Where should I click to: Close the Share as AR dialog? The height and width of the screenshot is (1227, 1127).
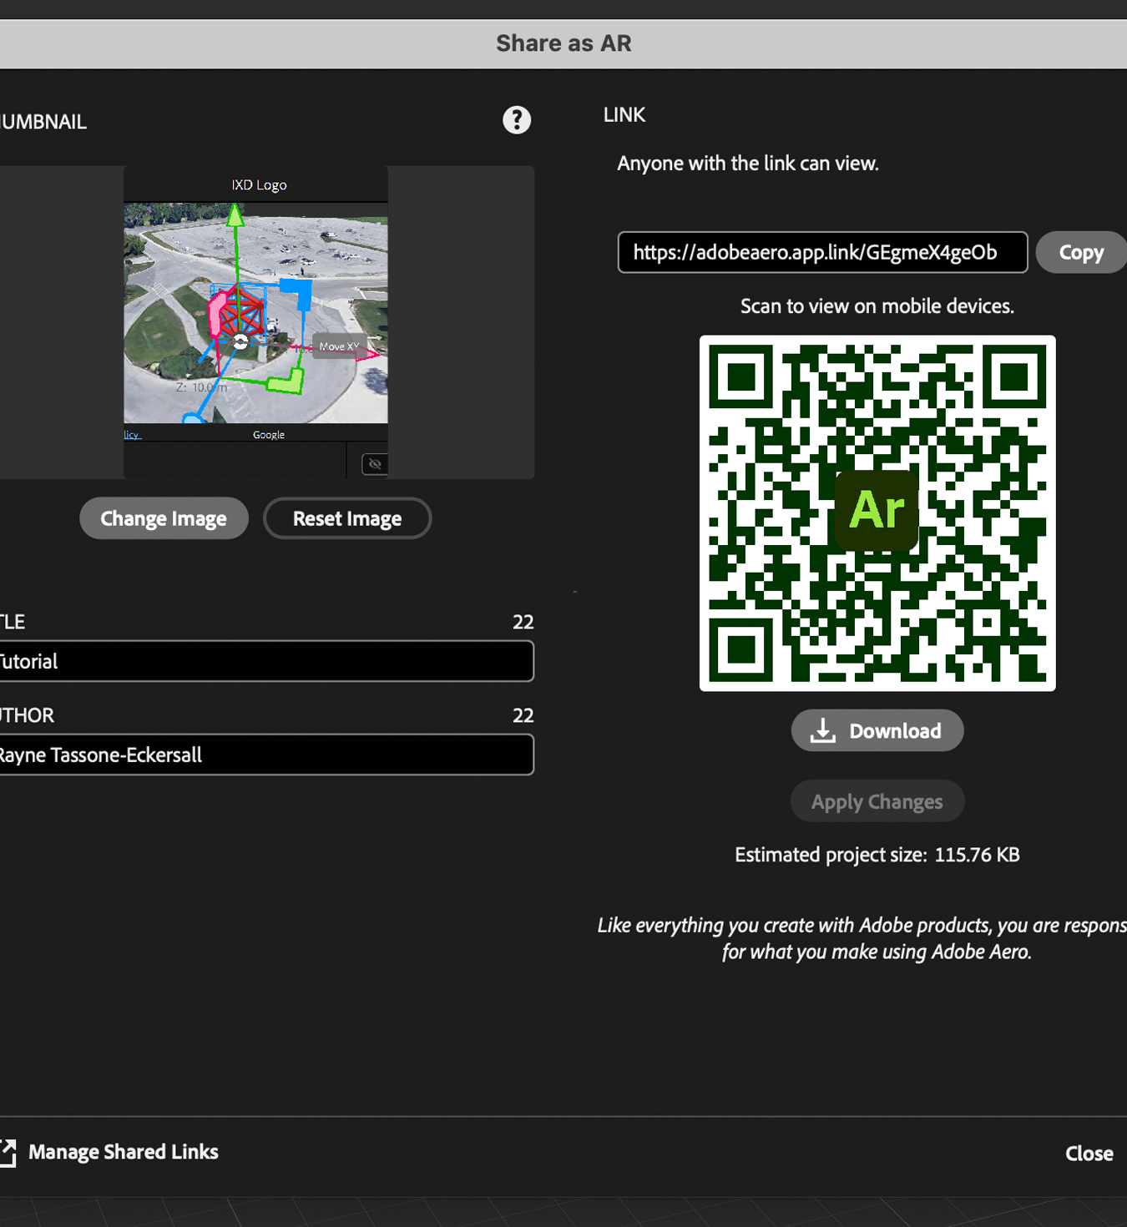(x=1089, y=1153)
